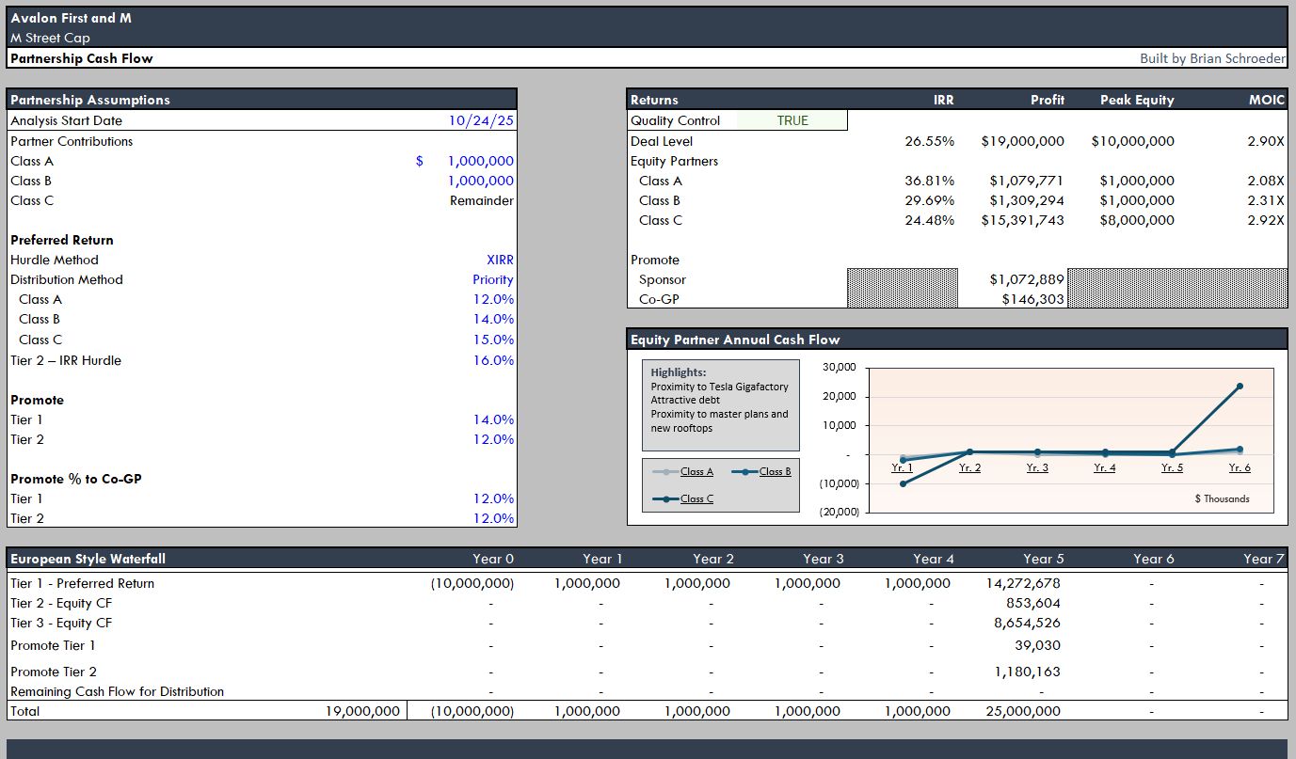Screen dimensions: 1296x759
Task: Select the Analysis Start Date cell 10/24/25
Action: tap(481, 120)
